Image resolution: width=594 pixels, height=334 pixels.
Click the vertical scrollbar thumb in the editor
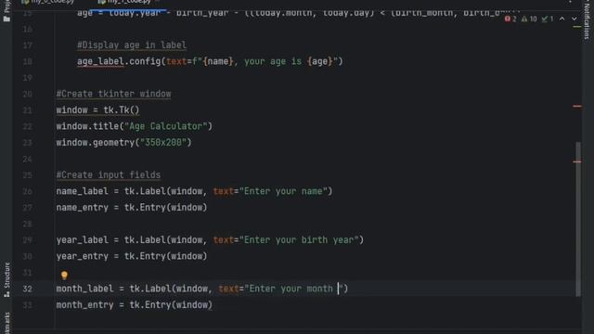(x=577, y=219)
